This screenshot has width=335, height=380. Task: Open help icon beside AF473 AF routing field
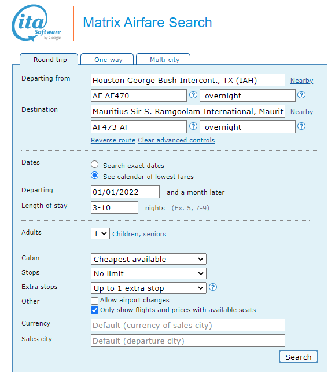[193, 126]
